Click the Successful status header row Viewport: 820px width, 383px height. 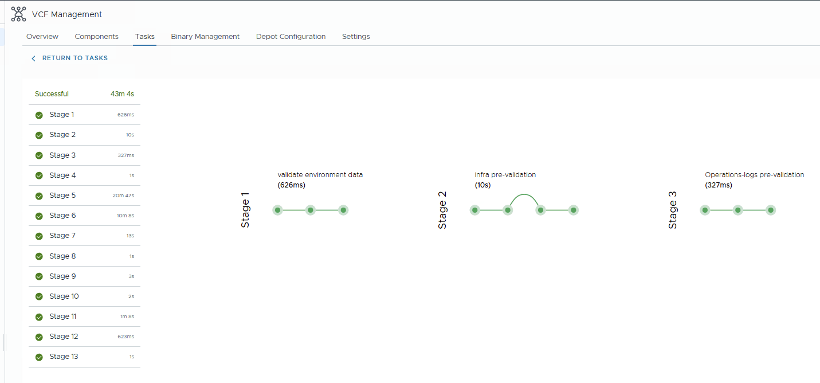pyautogui.click(x=84, y=93)
